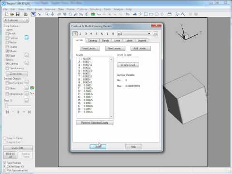
Task: Click the play forward time control
Action: tap(18, 112)
